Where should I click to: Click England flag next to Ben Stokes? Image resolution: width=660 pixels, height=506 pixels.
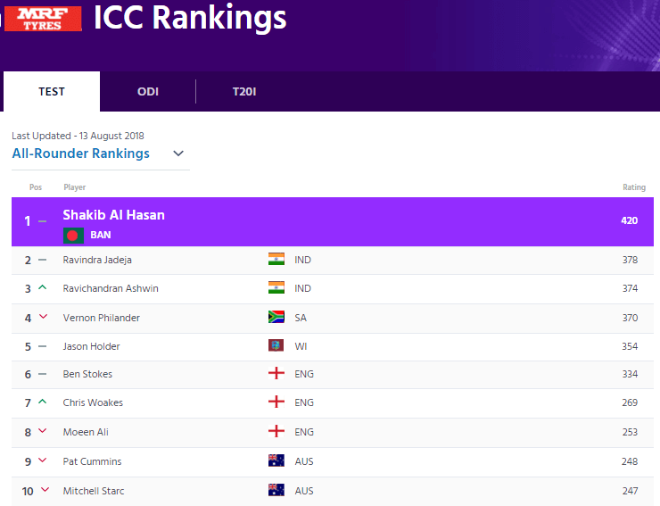tap(276, 374)
